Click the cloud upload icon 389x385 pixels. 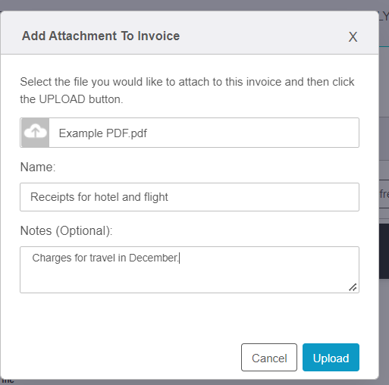click(x=35, y=133)
